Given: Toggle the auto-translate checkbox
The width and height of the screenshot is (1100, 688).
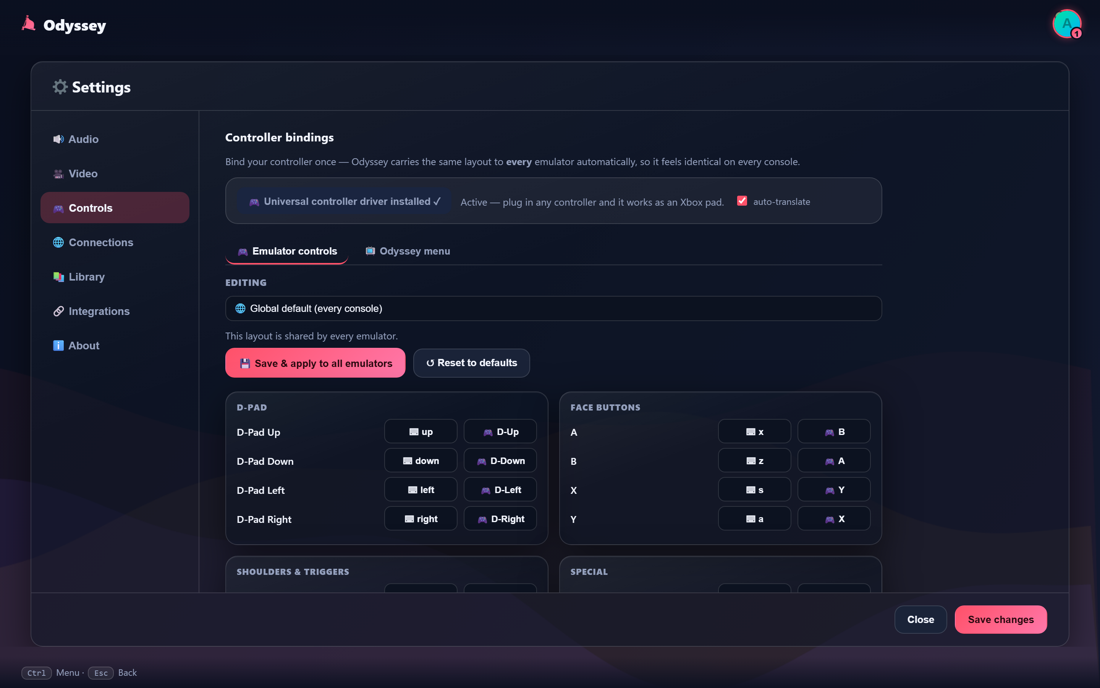Looking at the screenshot, I should [x=742, y=201].
